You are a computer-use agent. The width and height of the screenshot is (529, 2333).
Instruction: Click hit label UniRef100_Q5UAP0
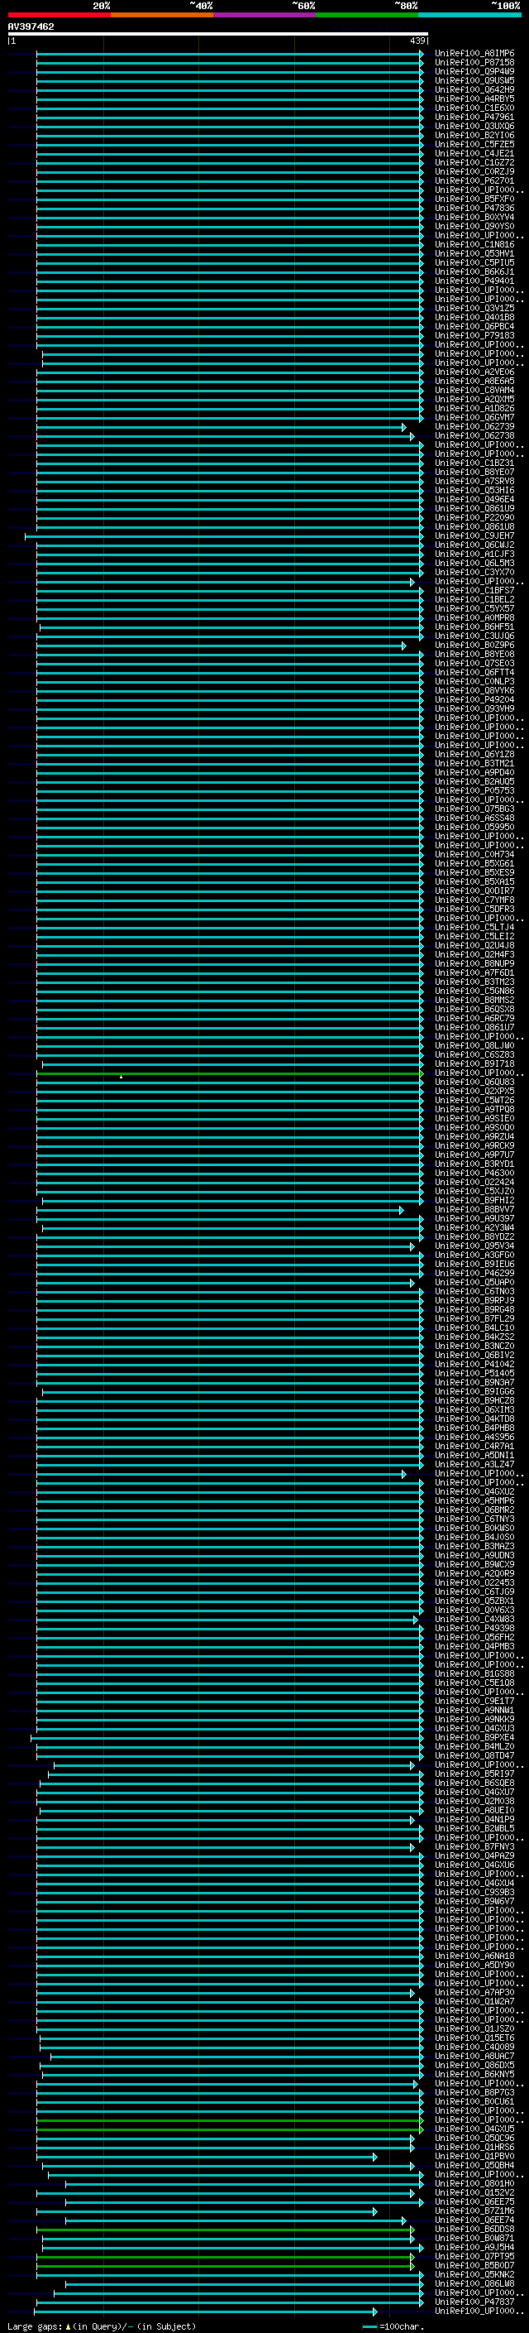coord(474,1283)
